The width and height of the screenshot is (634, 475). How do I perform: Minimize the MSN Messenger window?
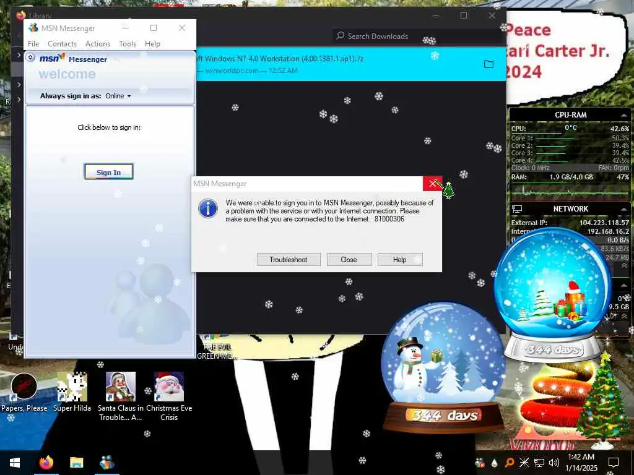[126, 28]
